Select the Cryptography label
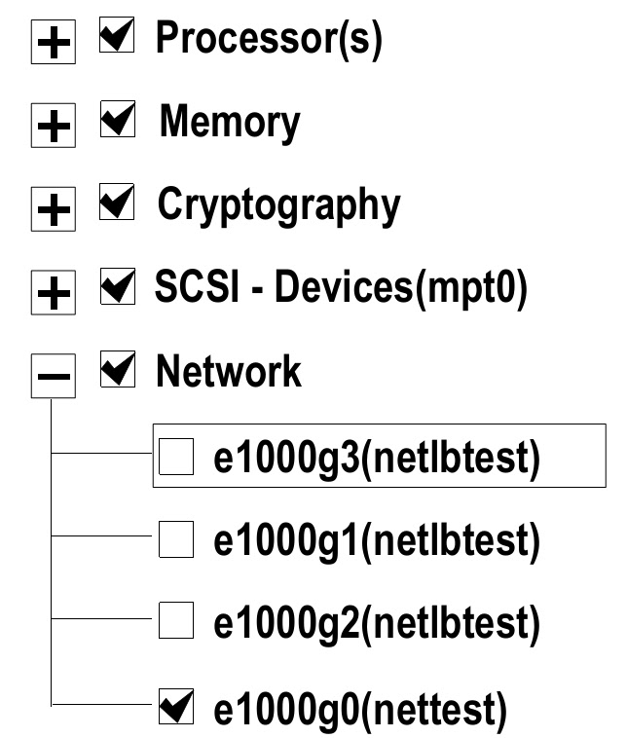Viewport: 627px width, 738px height. pyautogui.click(x=278, y=204)
